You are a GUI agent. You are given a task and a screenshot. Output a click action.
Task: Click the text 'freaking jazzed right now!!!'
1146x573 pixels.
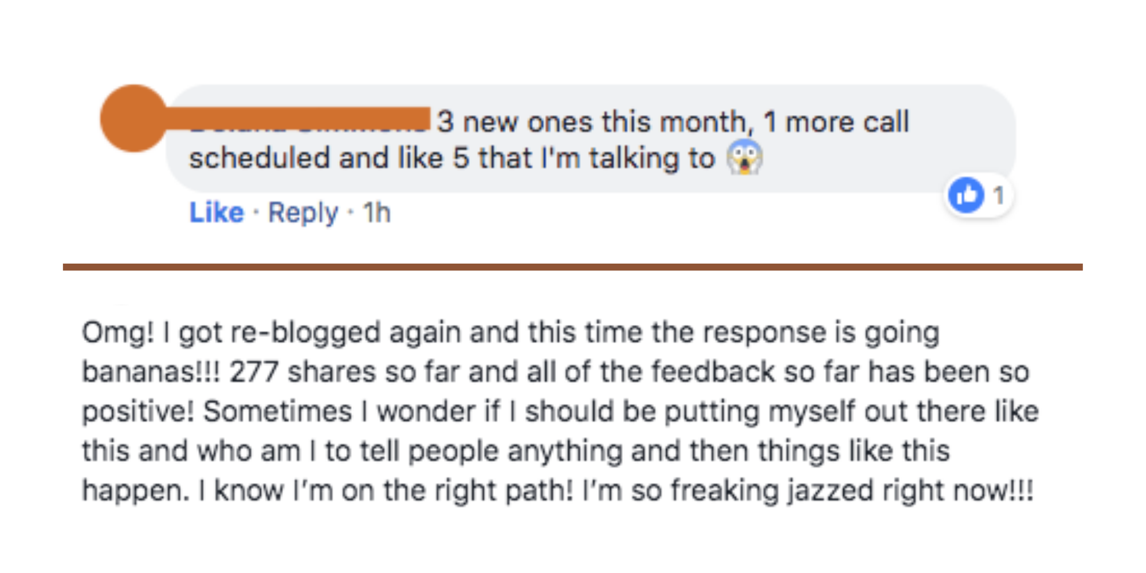click(852, 490)
